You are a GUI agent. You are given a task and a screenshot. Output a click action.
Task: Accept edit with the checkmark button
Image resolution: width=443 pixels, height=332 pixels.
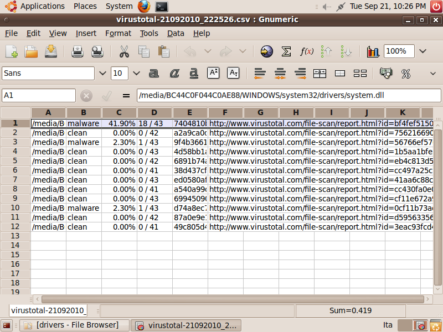point(107,96)
